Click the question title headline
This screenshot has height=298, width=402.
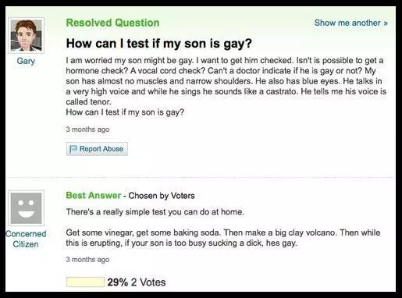tap(159, 44)
